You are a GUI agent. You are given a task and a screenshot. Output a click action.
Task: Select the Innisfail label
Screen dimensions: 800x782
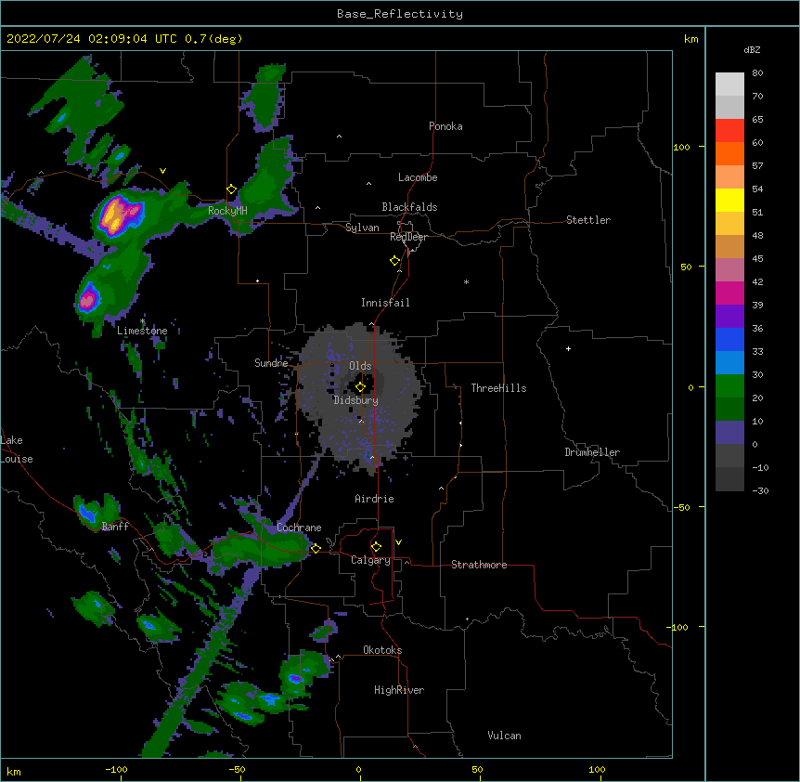click(385, 303)
